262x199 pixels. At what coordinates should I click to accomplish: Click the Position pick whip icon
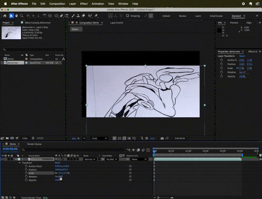point(130,170)
